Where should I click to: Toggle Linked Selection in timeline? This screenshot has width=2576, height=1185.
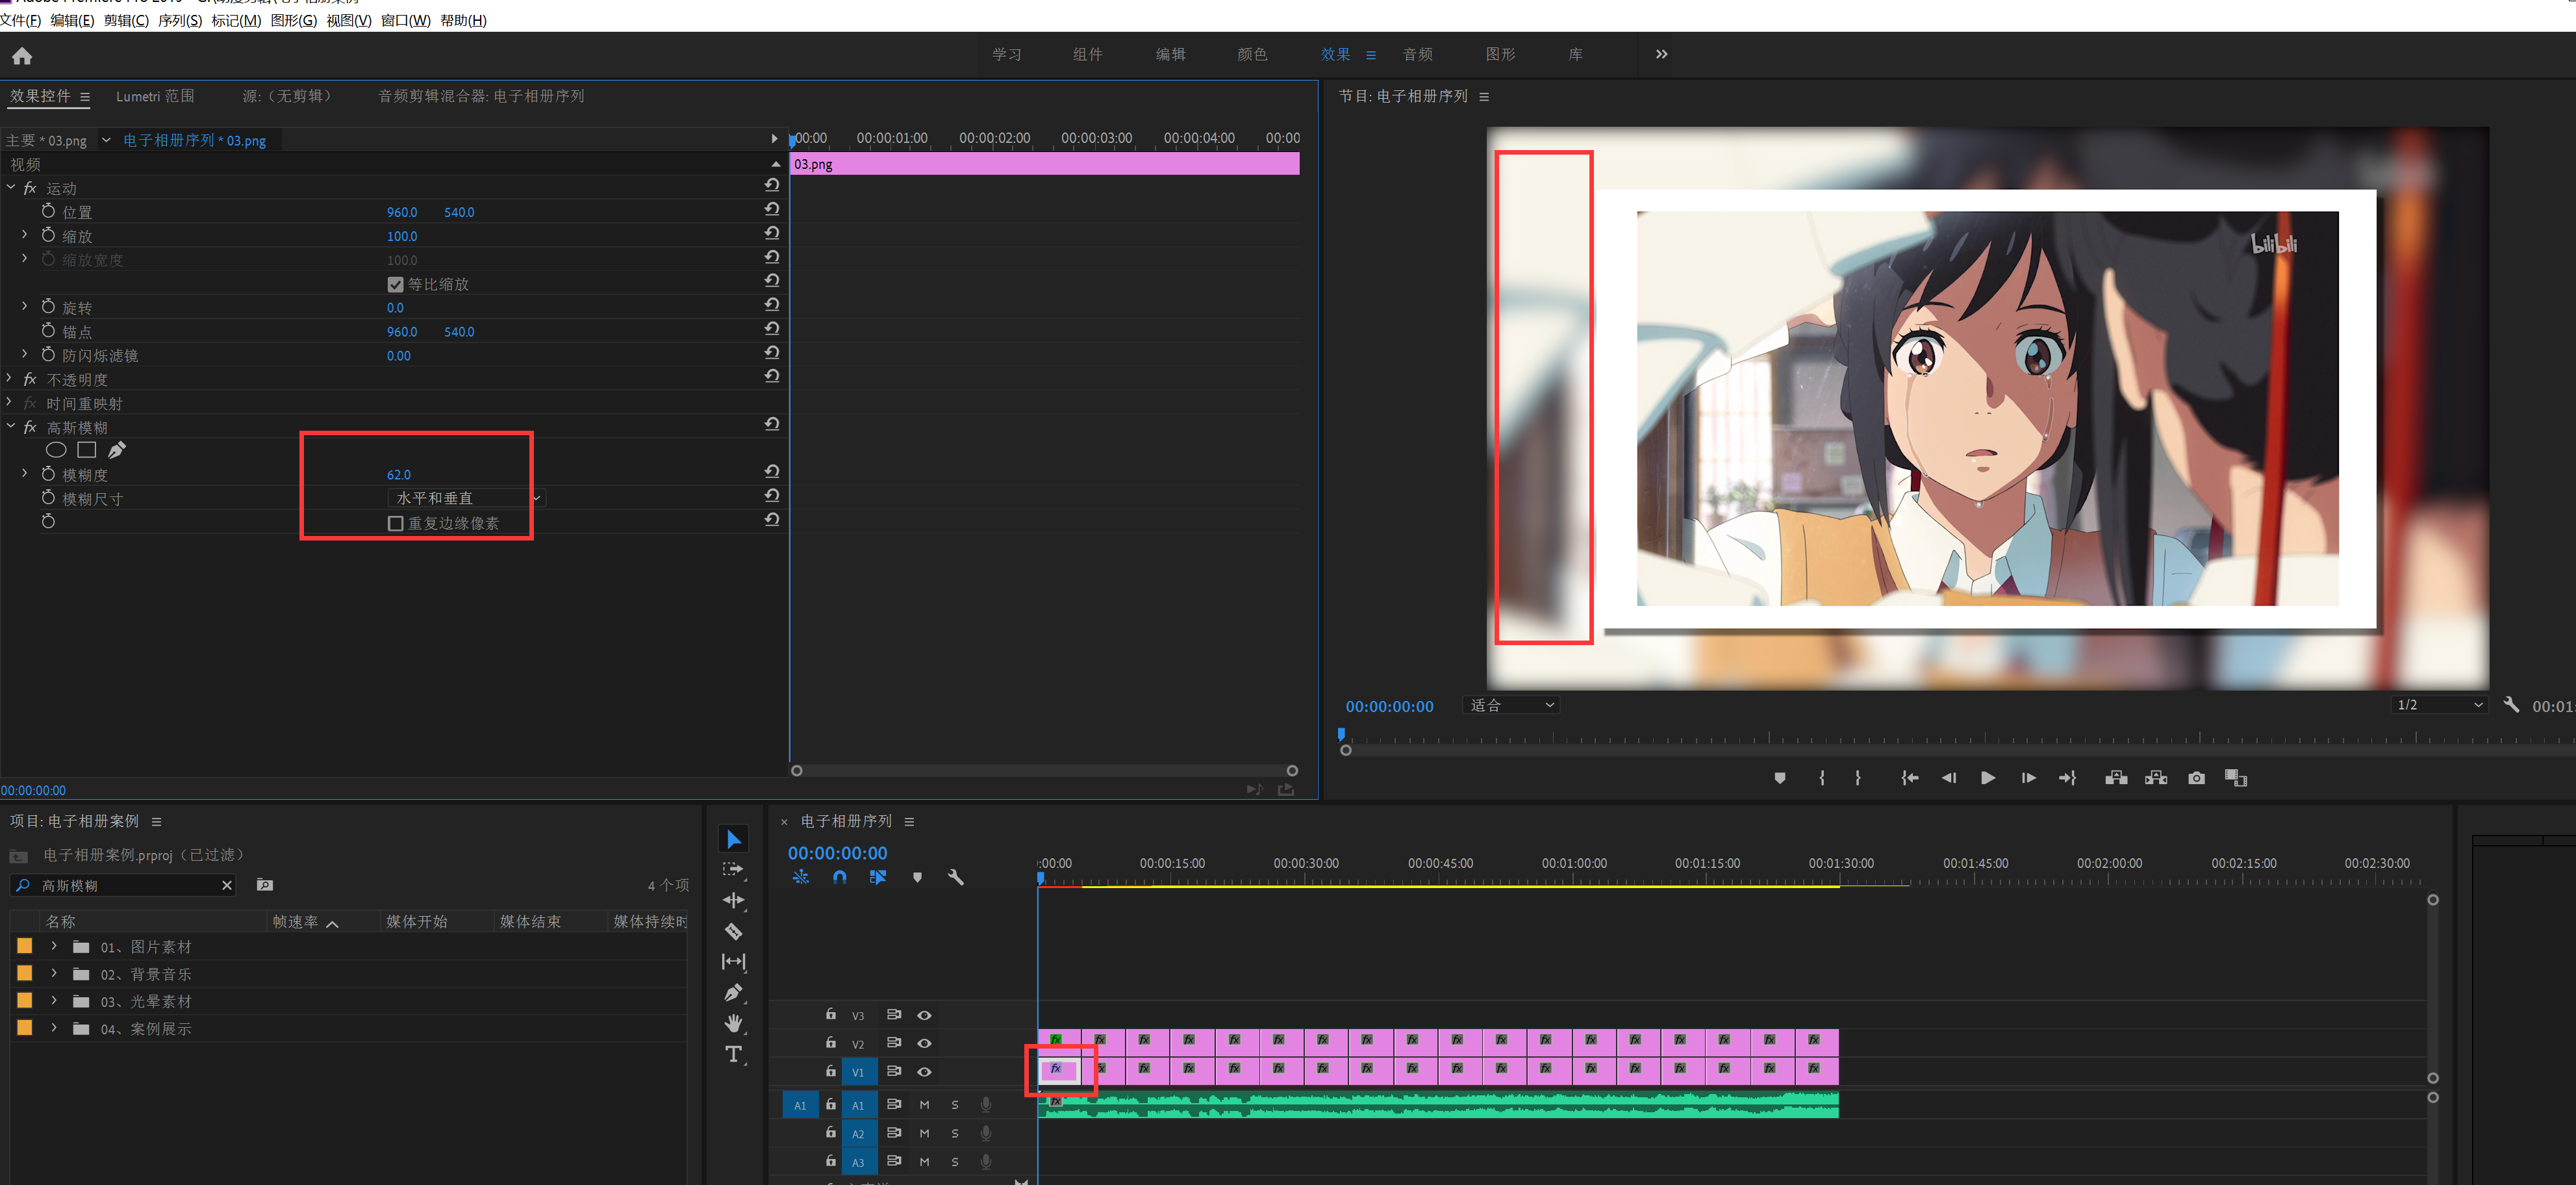coord(878,877)
